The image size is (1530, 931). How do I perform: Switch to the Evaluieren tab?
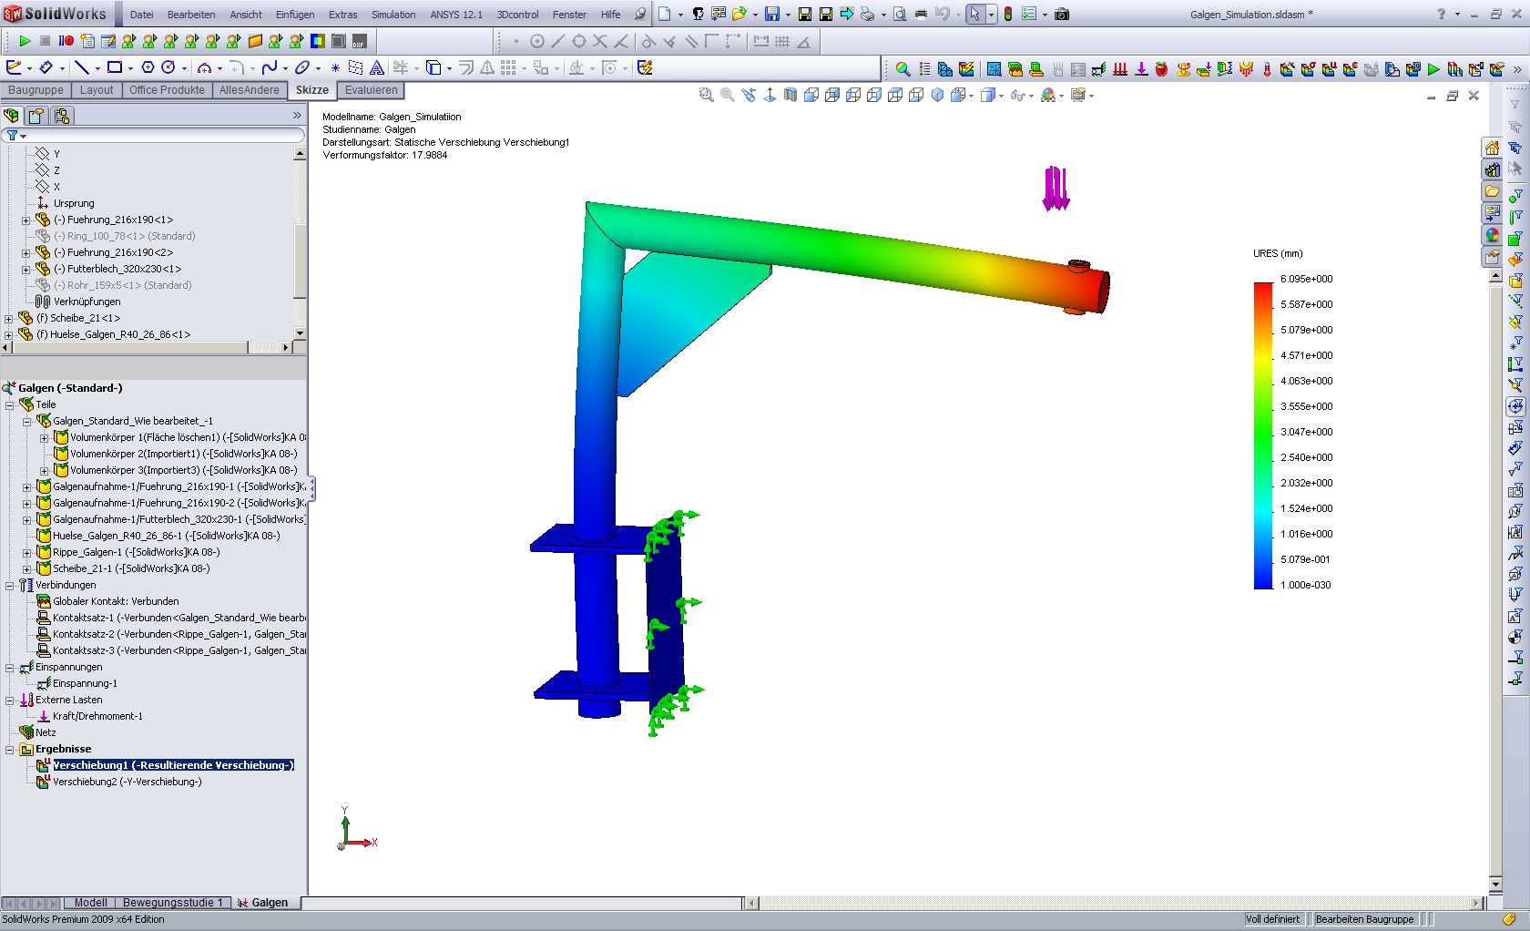371,90
